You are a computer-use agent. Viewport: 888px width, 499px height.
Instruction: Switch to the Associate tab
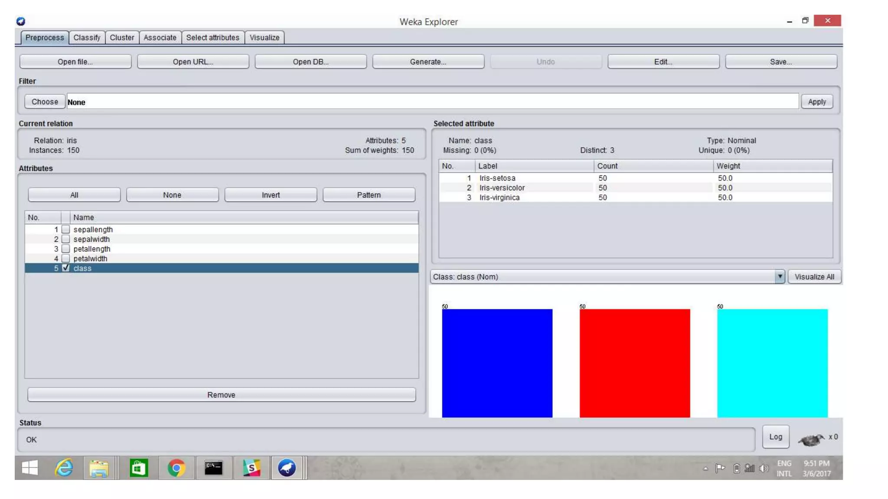(x=160, y=38)
